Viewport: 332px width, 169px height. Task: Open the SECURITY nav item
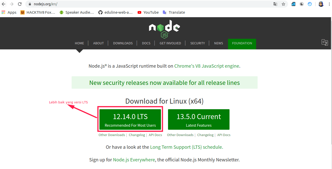click(198, 43)
